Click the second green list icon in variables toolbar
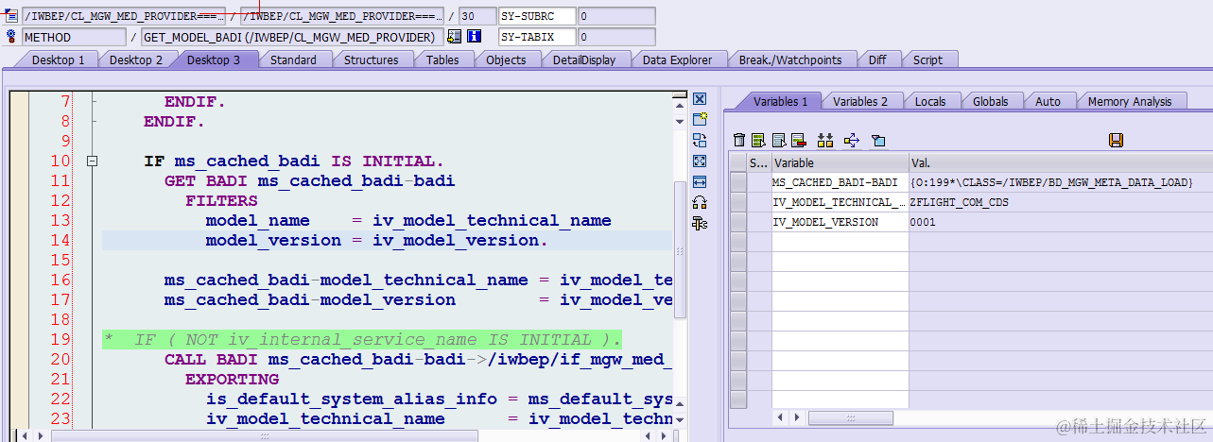The width and height of the screenshot is (1213, 442). (758, 140)
